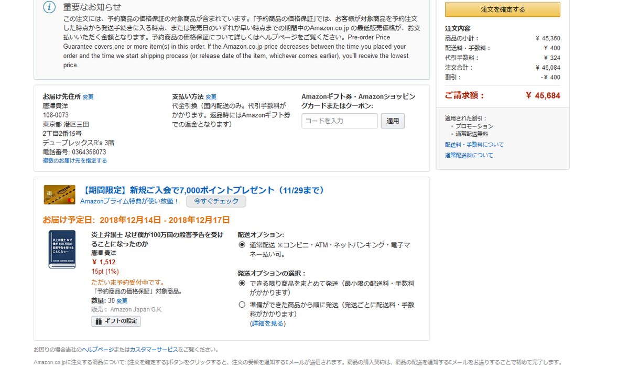Viewport: 629px width, 368px height.
Task: Select 通常配送 delivery option radio
Action: (242, 245)
